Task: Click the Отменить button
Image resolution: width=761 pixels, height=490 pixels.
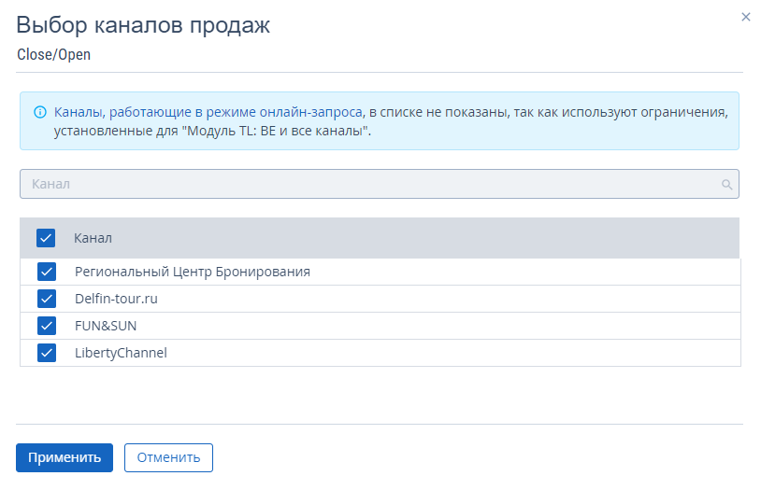Action: [168, 457]
